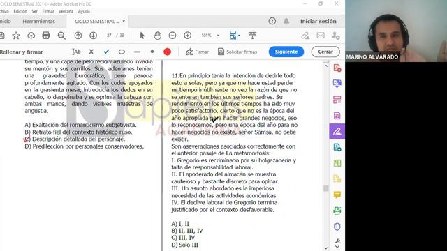Close the CICLO SEMESTRAL tab
447x251 pixels.
[x=124, y=22]
